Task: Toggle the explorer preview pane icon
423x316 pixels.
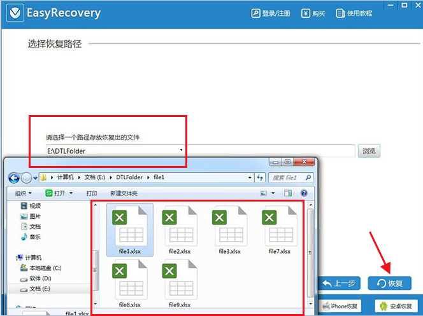Action: coord(287,193)
